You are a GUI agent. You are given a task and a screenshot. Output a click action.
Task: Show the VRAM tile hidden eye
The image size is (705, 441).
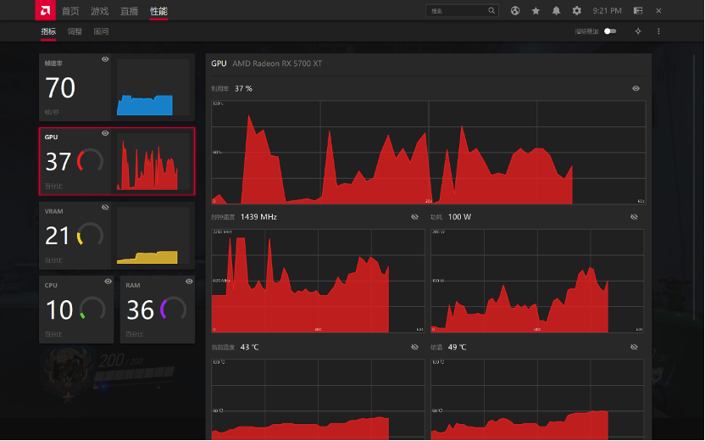click(105, 208)
